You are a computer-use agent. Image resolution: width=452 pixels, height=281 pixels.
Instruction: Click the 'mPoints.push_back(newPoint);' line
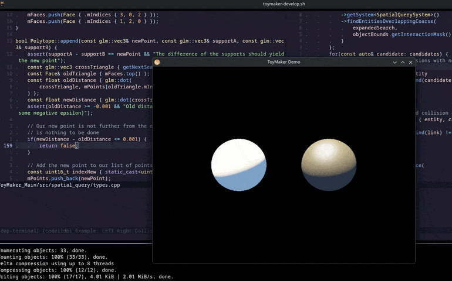pyautogui.click(x=69, y=179)
